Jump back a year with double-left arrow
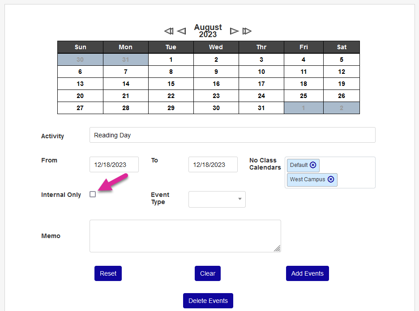The width and height of the screenshot is (419, 311). 169,31
